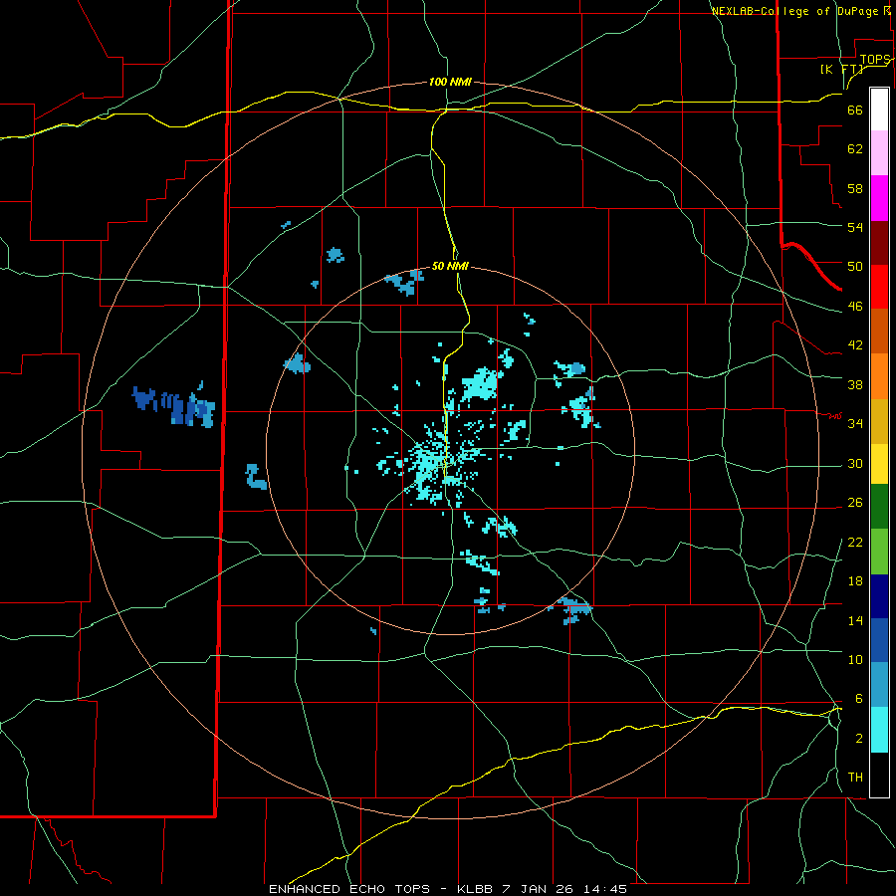The width and height of the screenshot is (896, 896).
Task: Click the hook-shaped blue echo west of center
Action: [256, 477]
